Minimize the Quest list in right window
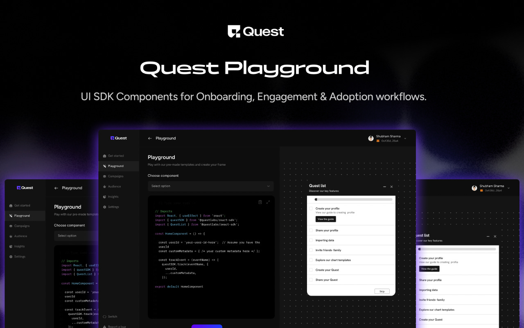The image size is (524, 328). click(x=488, y=236)
